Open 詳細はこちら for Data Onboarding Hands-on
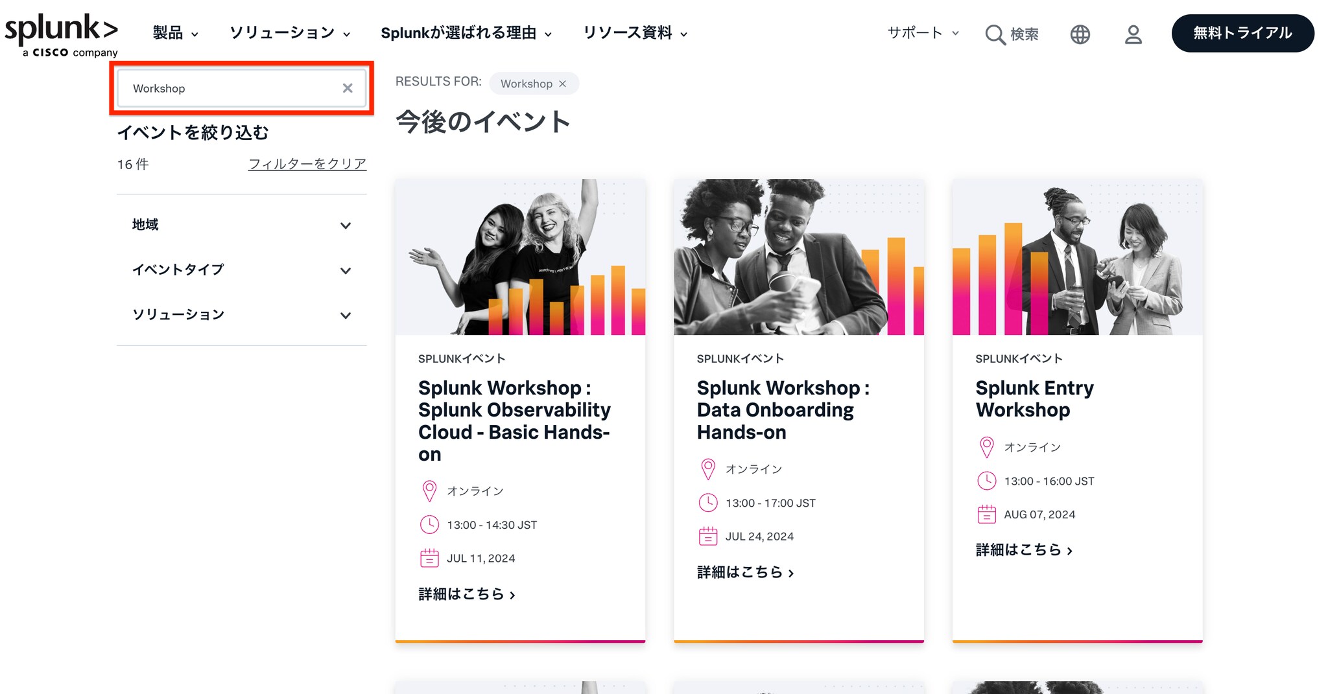 click(745, 572)
